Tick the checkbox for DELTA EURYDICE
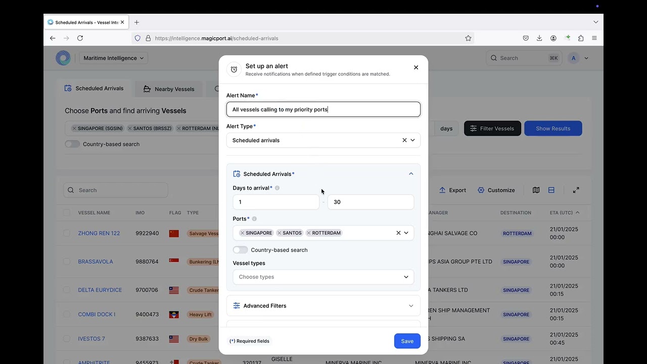 pos(67,290)
